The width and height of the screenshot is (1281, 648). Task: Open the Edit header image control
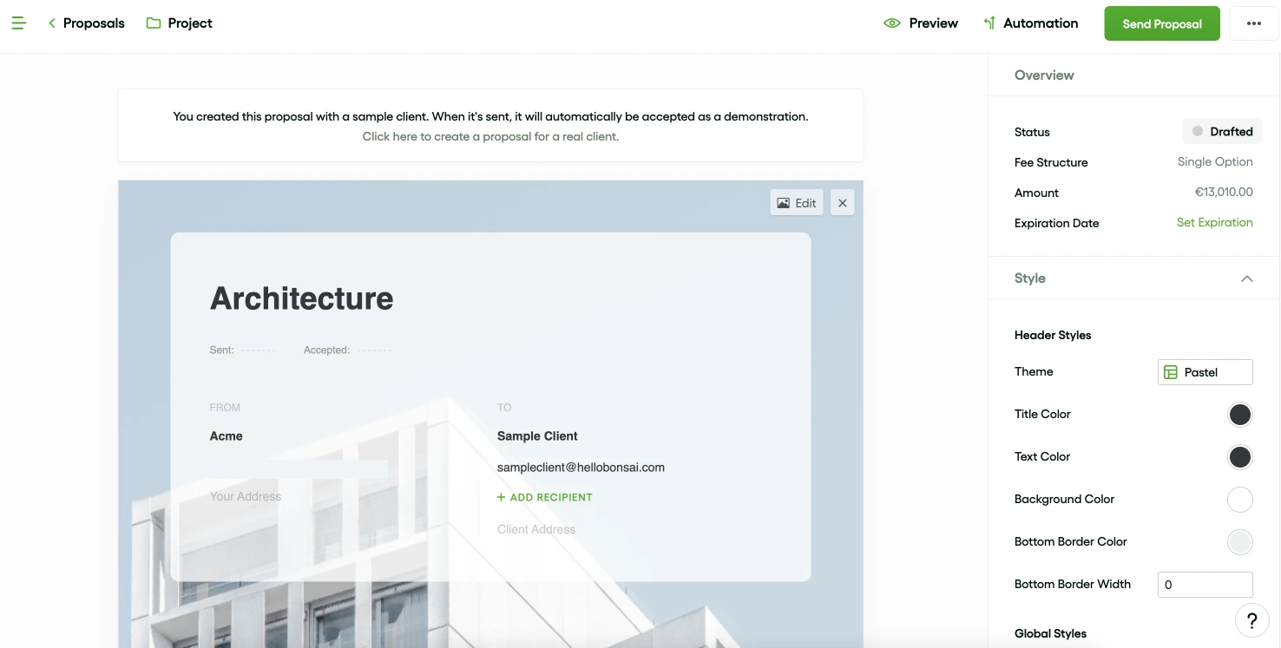(x=795, y=202)
